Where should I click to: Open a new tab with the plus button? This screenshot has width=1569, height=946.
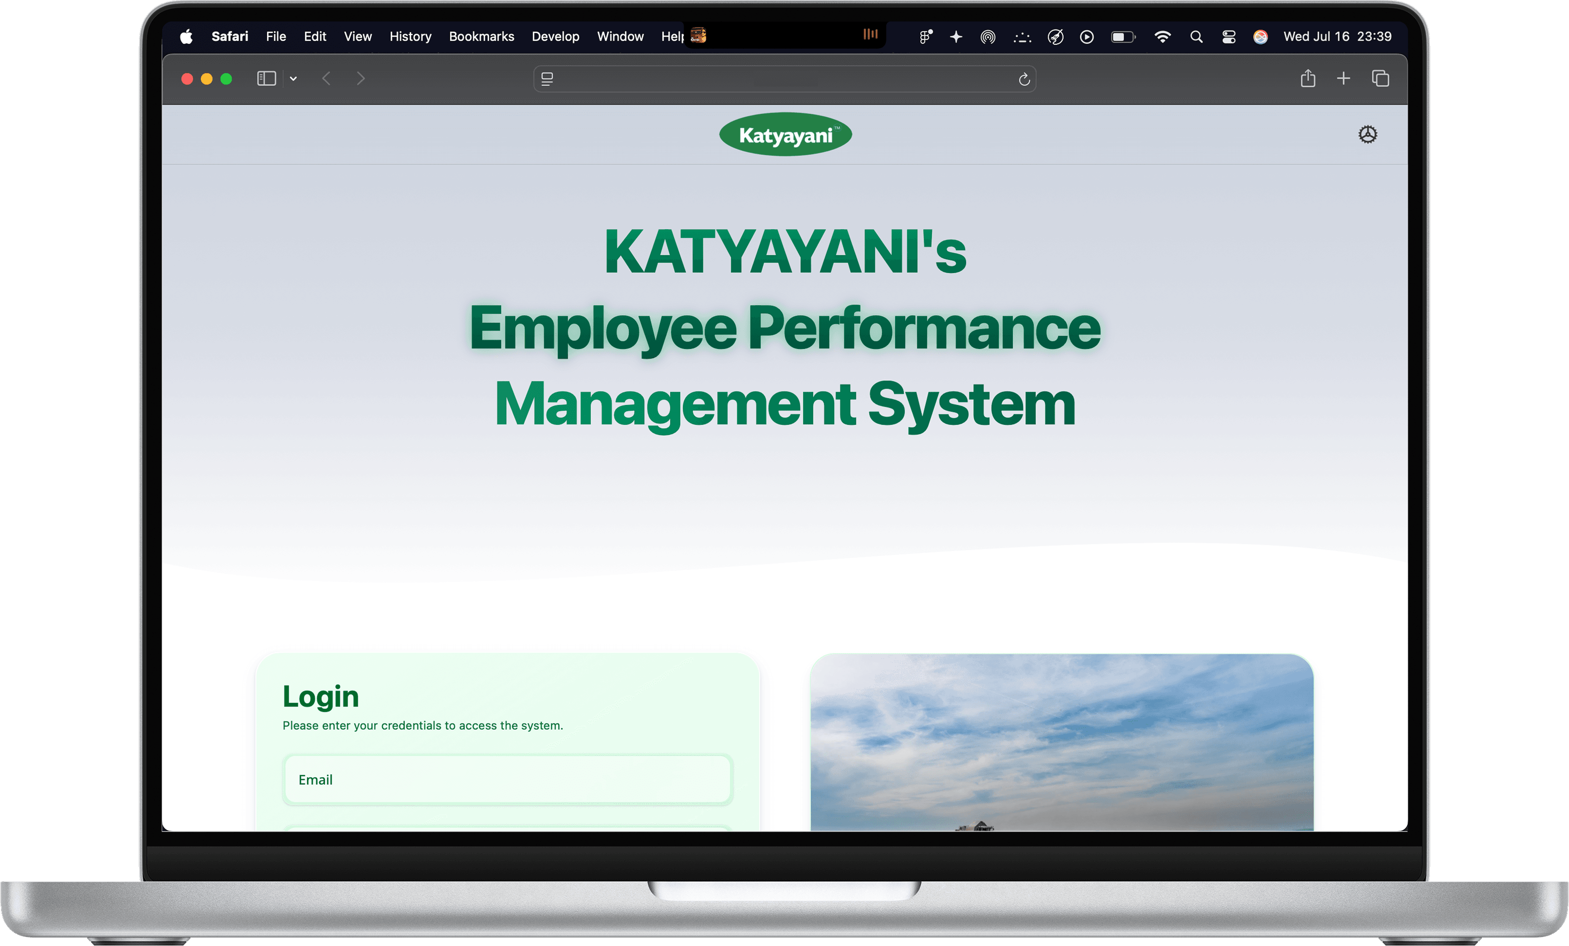pos(1344,78)
